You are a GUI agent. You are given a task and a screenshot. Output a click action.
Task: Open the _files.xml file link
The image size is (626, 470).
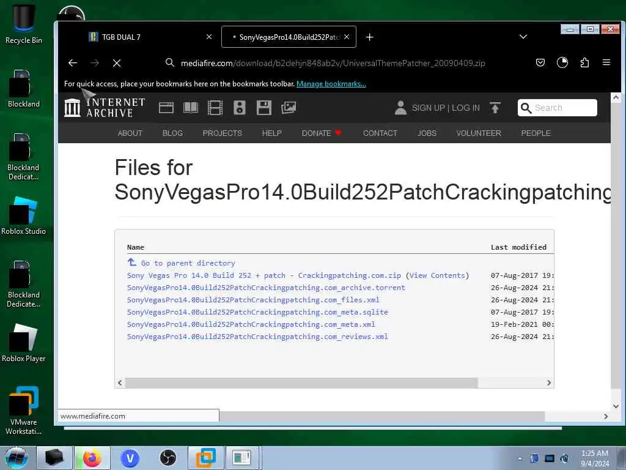[x=253, y=300]
